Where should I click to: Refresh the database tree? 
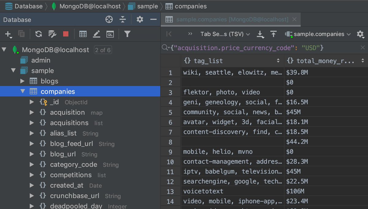38,34
